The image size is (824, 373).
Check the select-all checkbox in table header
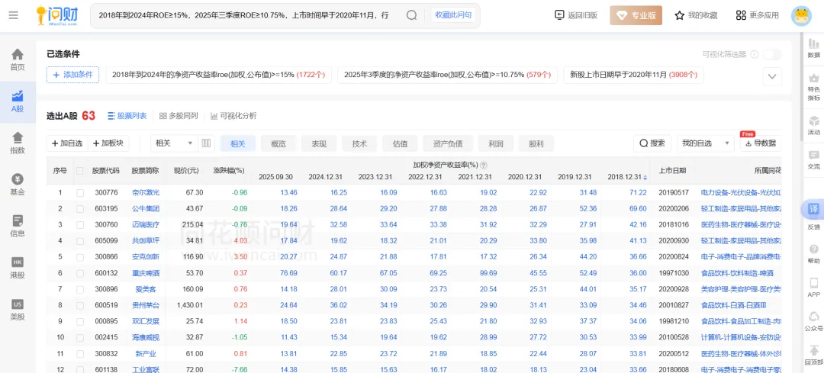point(80,171)
